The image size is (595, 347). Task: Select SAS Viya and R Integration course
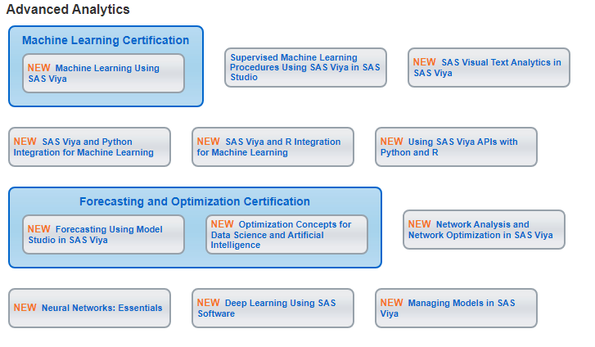[x=273, y=147]
